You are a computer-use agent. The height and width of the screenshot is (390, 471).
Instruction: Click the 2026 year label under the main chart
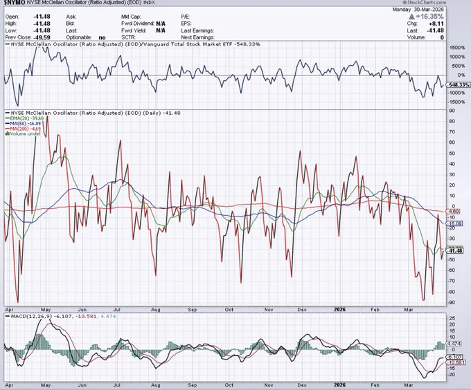coord(340,310)
